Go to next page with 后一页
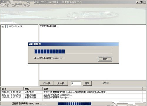This screenshot has width=147, height=106. click(61, 83)
